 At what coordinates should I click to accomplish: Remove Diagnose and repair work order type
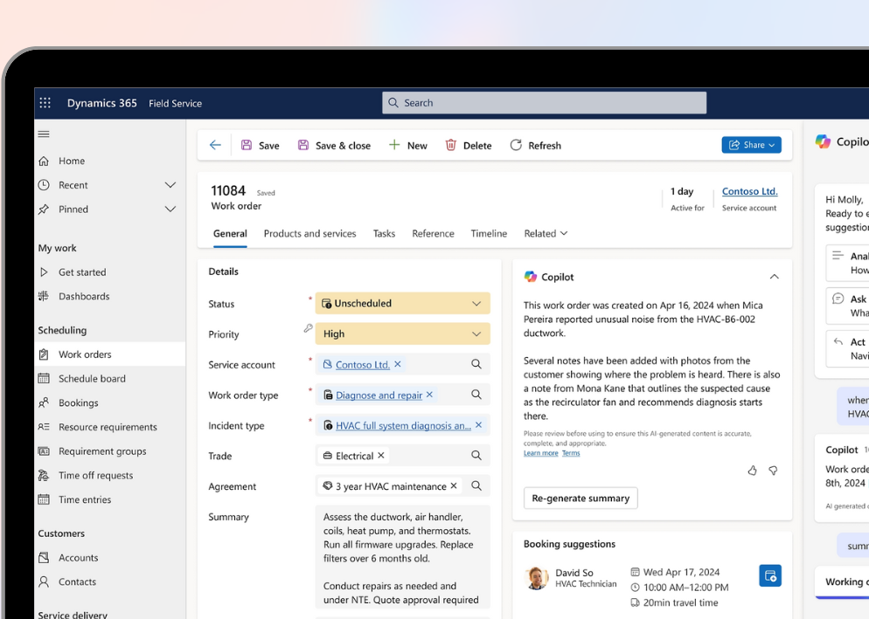429,395
